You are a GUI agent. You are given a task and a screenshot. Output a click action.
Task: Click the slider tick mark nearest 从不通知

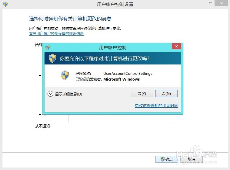pyautogui.click(x=40, y=114)
